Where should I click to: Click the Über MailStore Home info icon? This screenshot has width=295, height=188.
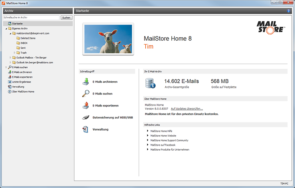coord(10,92)
